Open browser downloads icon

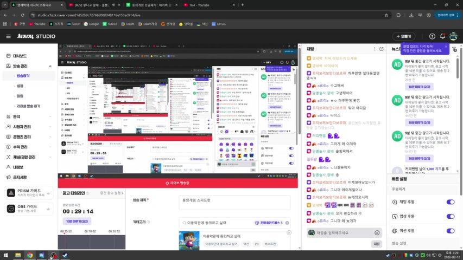[411, 15]
